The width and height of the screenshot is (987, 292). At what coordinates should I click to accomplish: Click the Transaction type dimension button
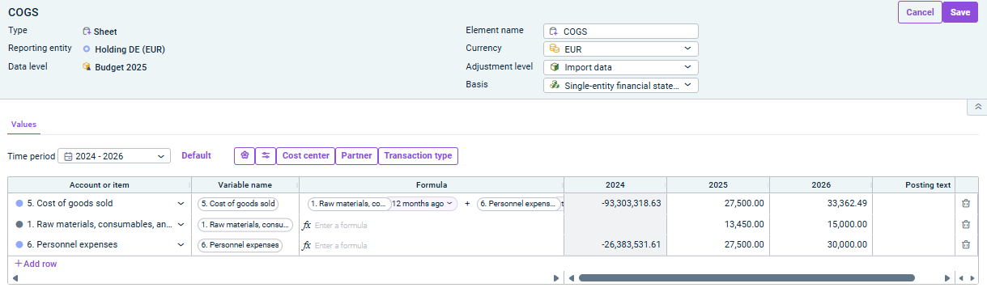pyautogui.click(x=418, y=155)
